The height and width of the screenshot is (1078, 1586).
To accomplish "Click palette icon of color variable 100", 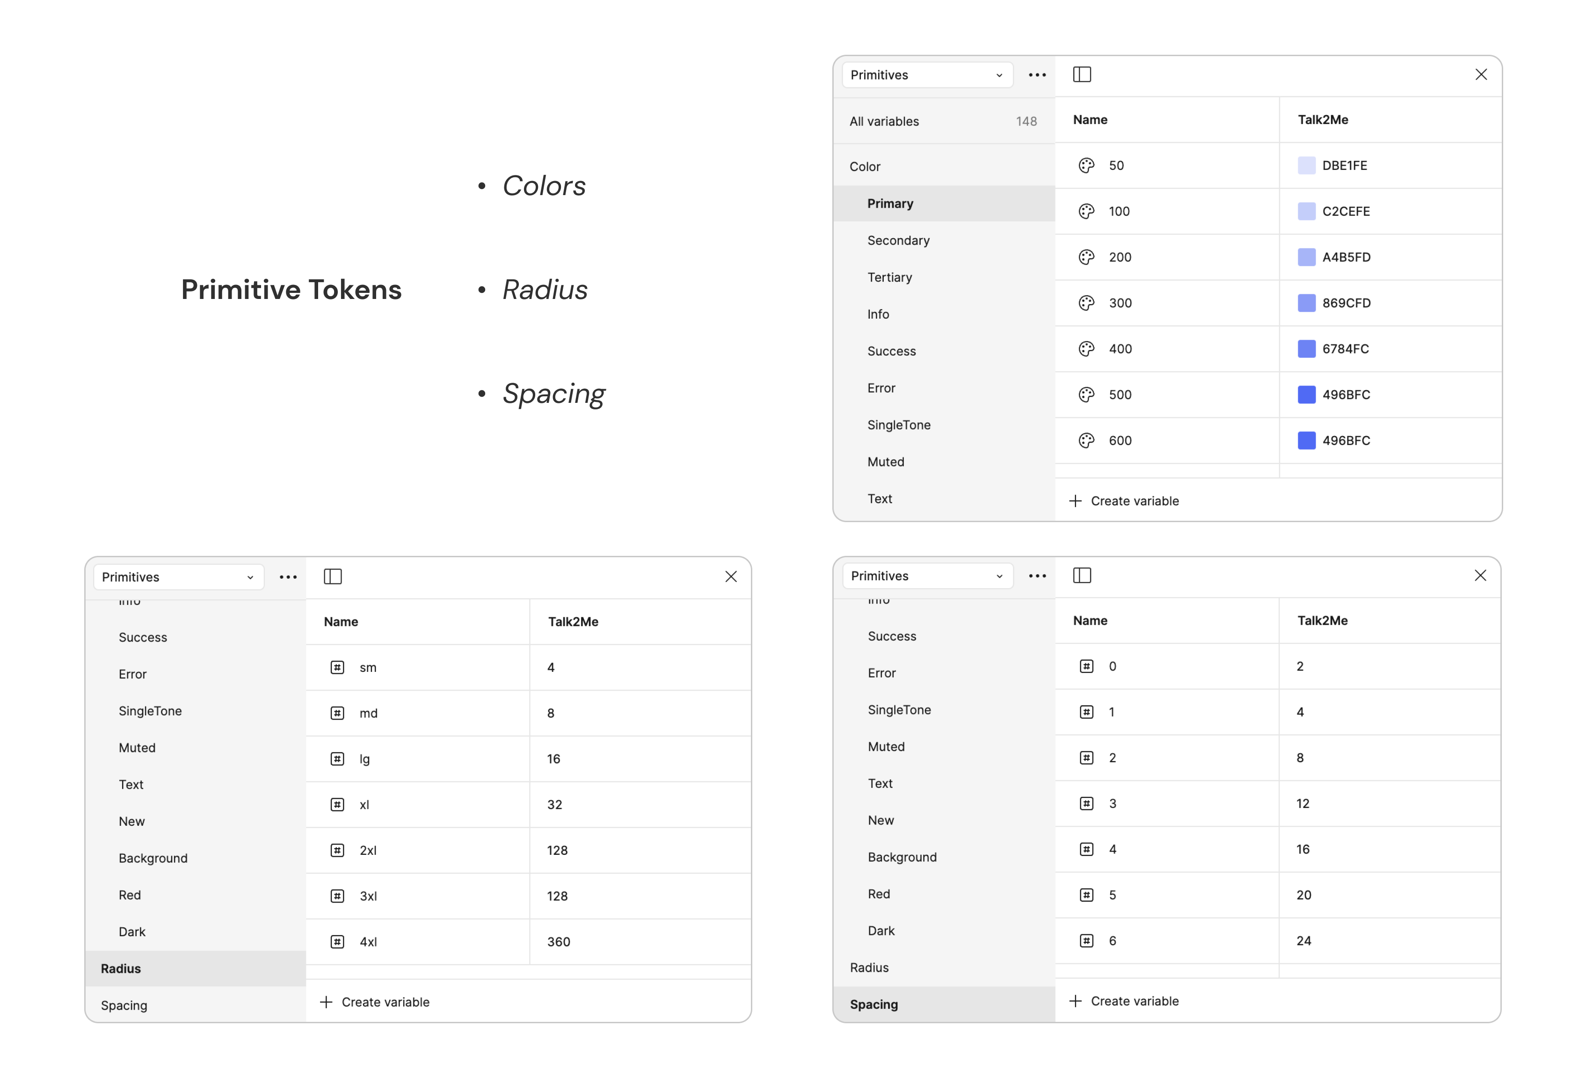I will pos(1086,211).
